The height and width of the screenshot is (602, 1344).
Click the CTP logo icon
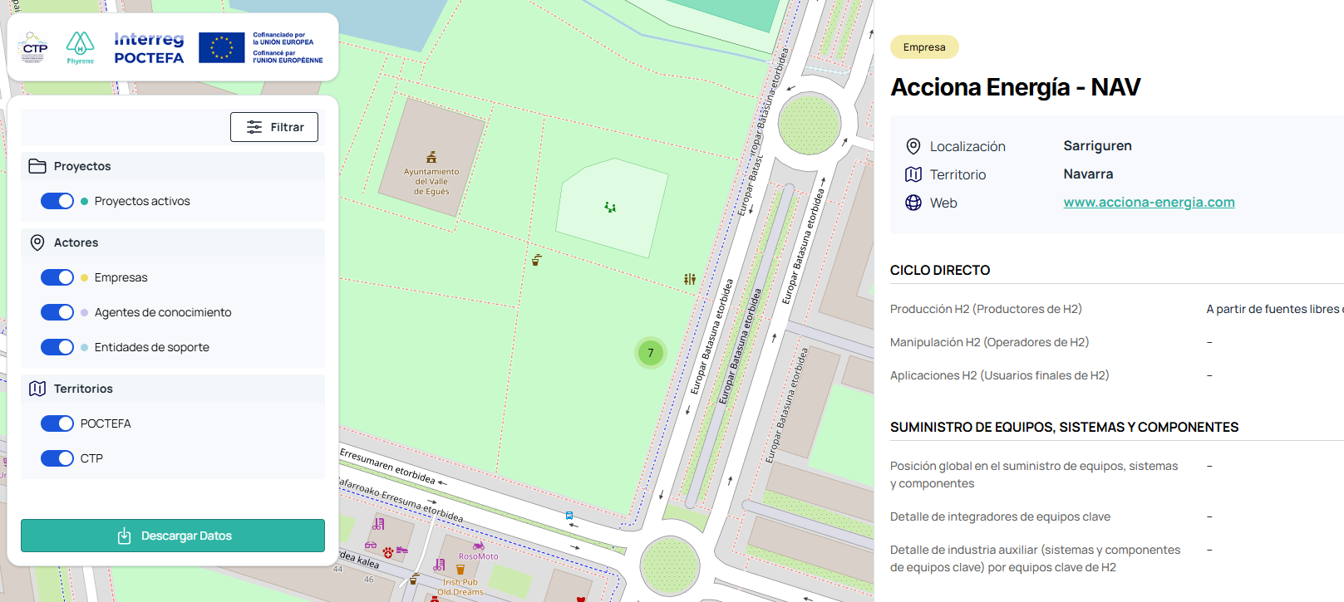(x=33, y=47)
